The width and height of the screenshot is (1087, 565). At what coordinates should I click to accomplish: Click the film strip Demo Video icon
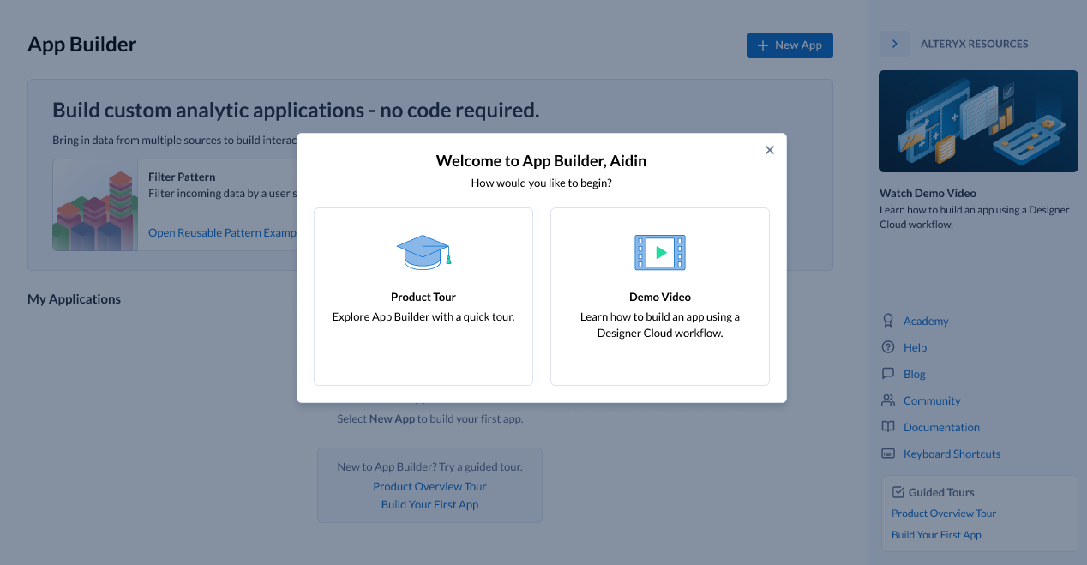pyautogui.click(x=659, y=252)
